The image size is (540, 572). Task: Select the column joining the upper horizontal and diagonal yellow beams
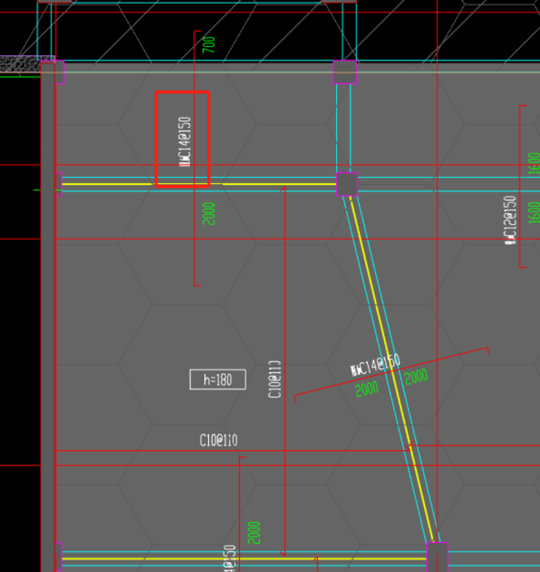click(x=347, y=184)
